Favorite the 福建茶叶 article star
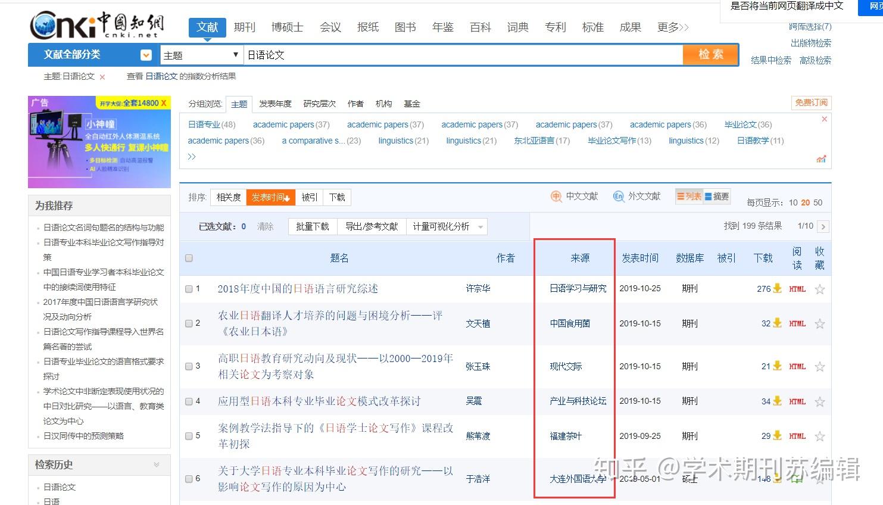The image size is (883, 505). (x=820, y=437)
